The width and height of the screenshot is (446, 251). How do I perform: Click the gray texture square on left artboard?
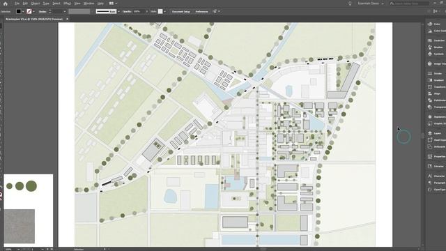(20, 226)
